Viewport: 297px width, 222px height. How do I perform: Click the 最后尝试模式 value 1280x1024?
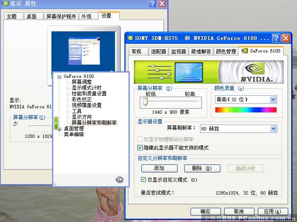point(227,193)
